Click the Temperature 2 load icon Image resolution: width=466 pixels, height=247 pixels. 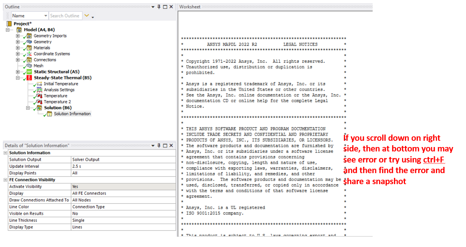pos(39,102)
